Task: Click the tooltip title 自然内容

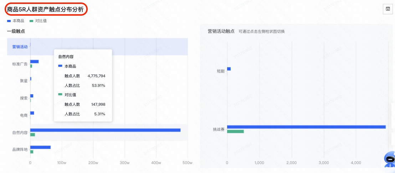Action: point(66,57)
